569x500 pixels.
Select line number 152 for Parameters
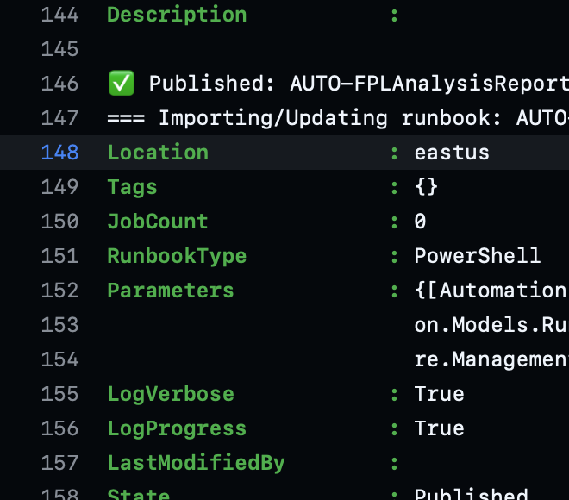point(59,291)
